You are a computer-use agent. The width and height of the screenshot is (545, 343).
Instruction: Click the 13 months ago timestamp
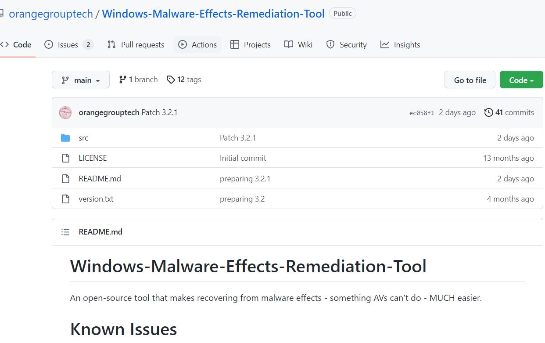(x=509, y=158)
